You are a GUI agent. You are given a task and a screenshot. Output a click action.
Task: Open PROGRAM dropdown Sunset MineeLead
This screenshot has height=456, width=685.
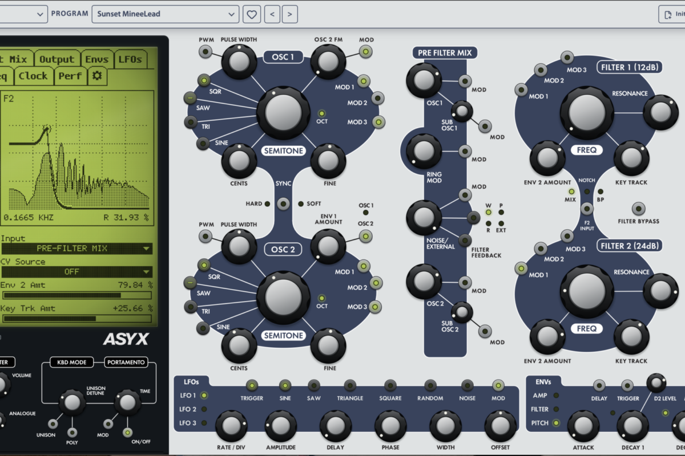[165, 14]
